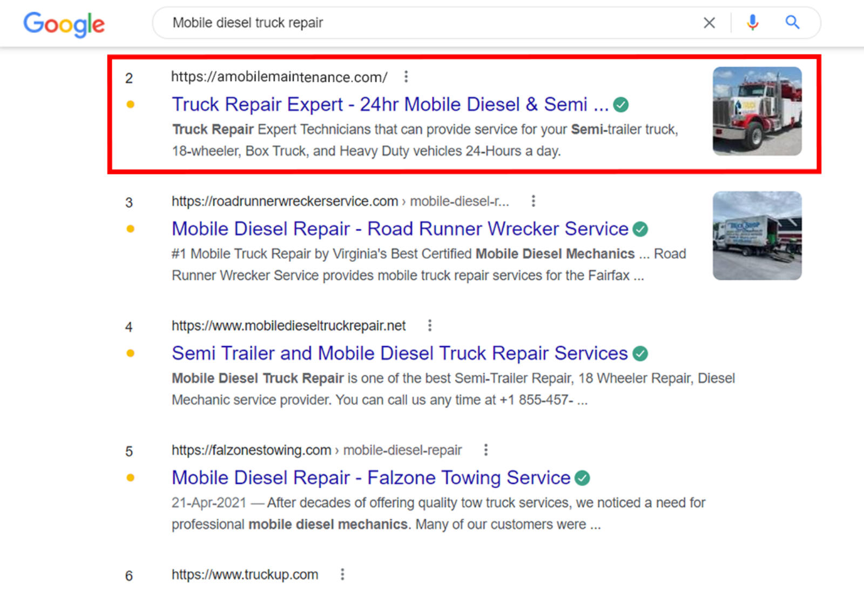Open the three-dot menu on the Falzone result
This screenshot has height=594, width=864.
pyautogui.click(x=485, y=449)
